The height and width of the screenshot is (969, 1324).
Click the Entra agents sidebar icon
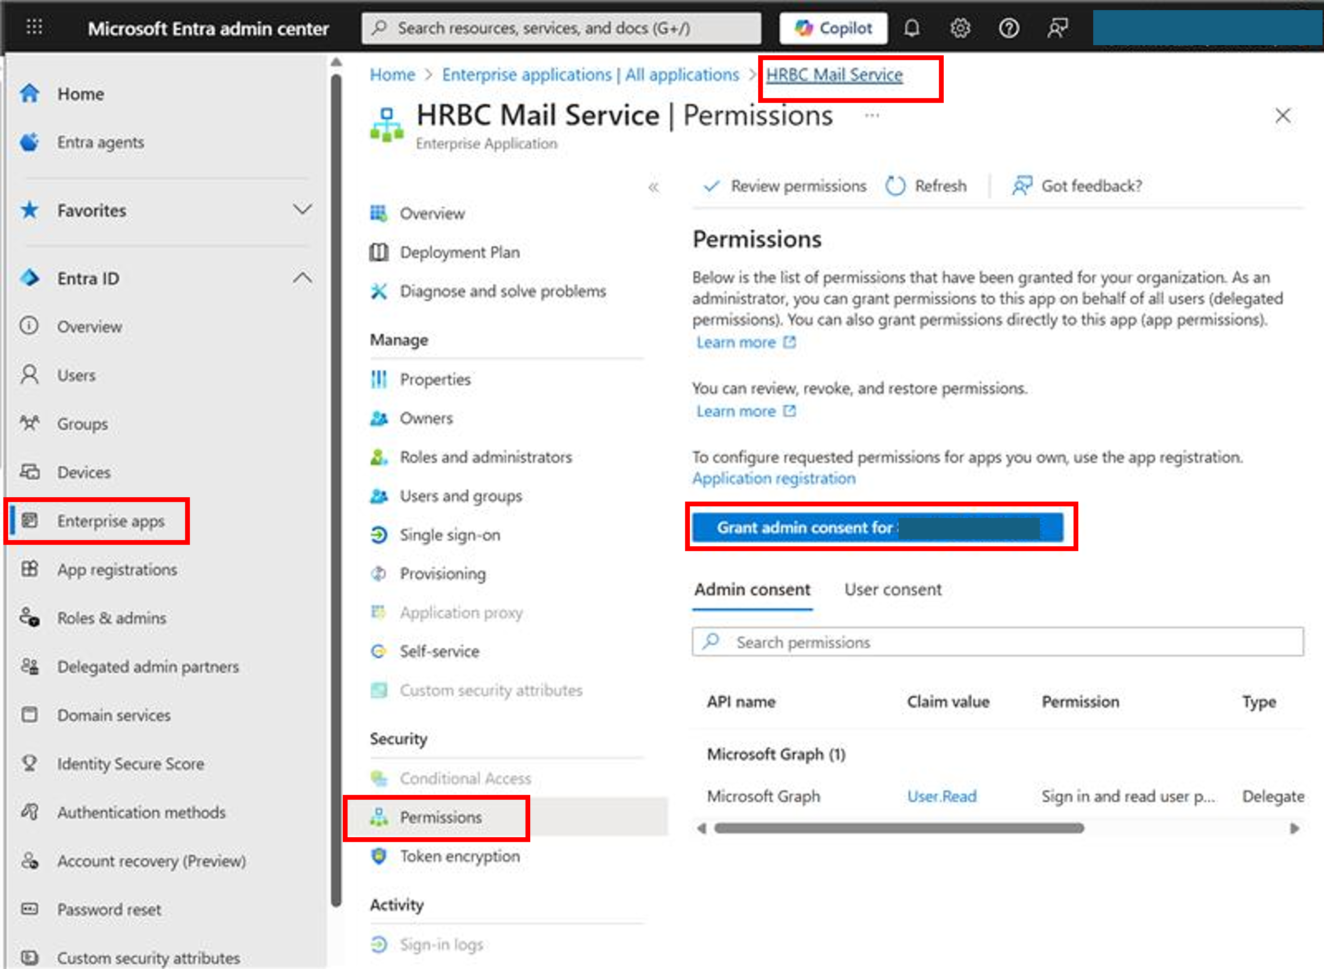pos(29,142)
